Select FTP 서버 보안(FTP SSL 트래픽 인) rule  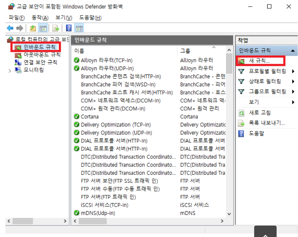pyautogui.click(x=119, y=181)
